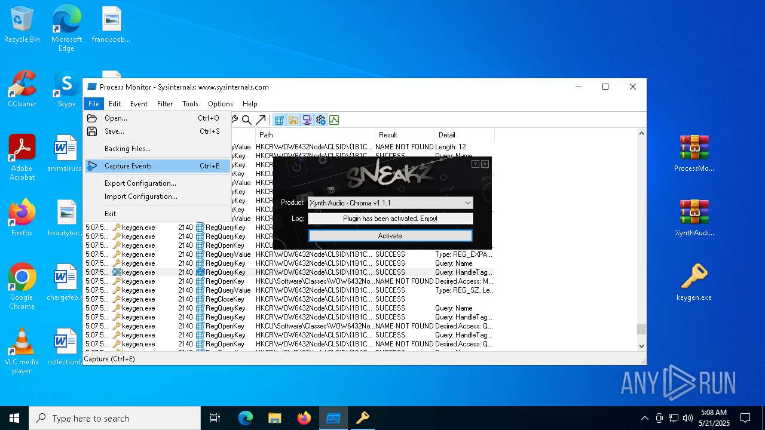Open Recycle Bin desktop icon
765x430 pixels.
22,25
